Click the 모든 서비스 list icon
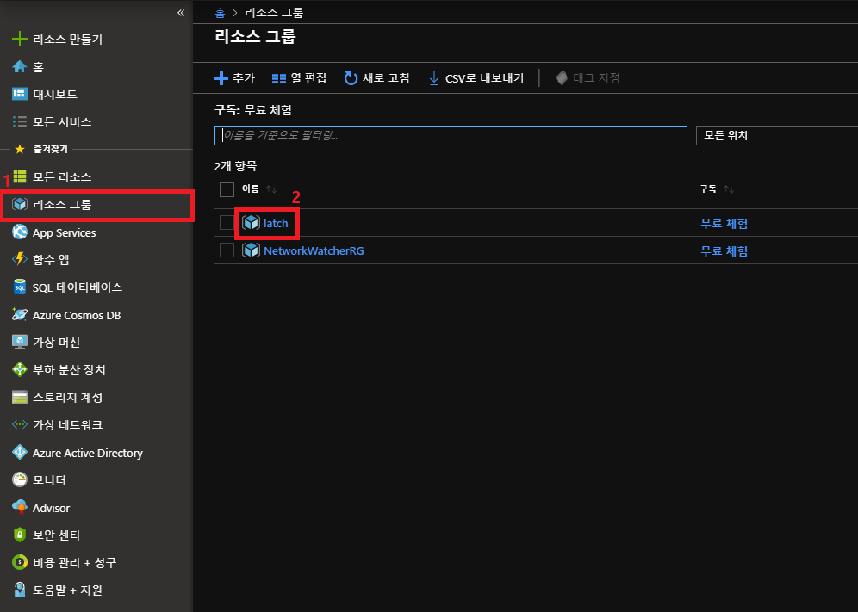 coord(19,121)
